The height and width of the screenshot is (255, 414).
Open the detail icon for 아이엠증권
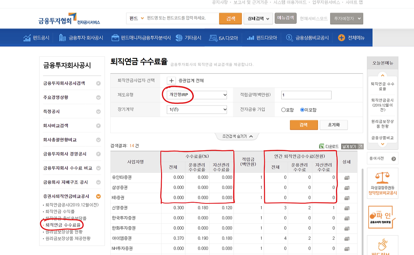[347, 238]
